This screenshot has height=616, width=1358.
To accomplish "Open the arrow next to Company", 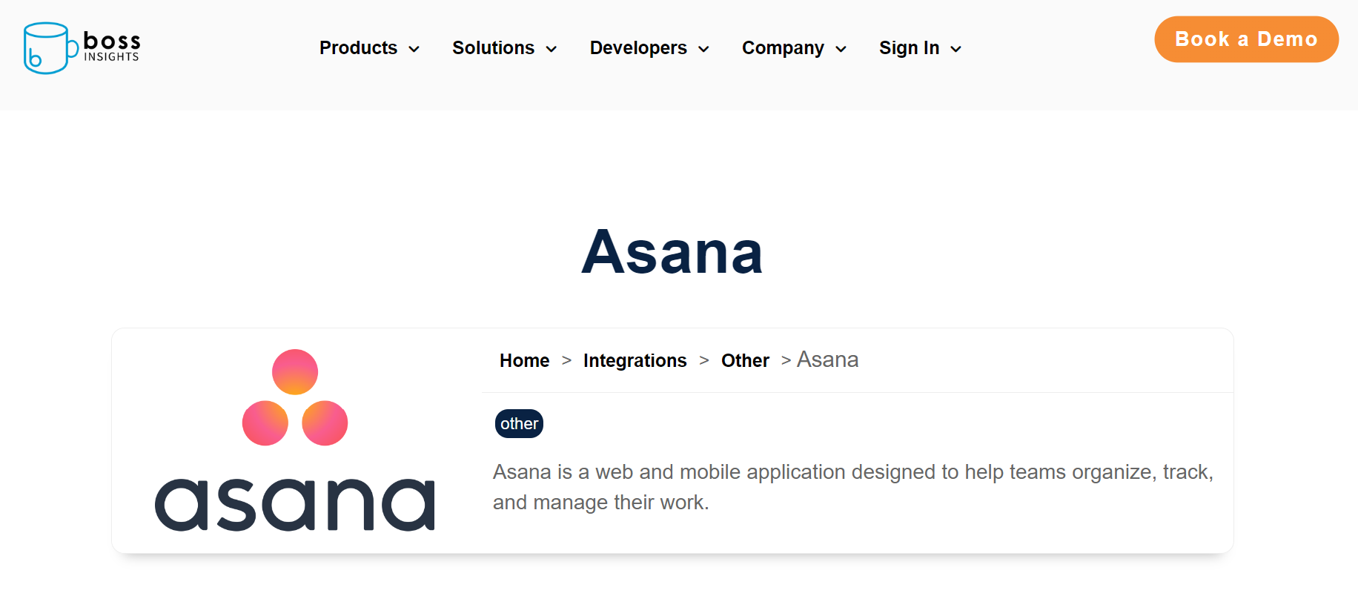I will [841, 49].
